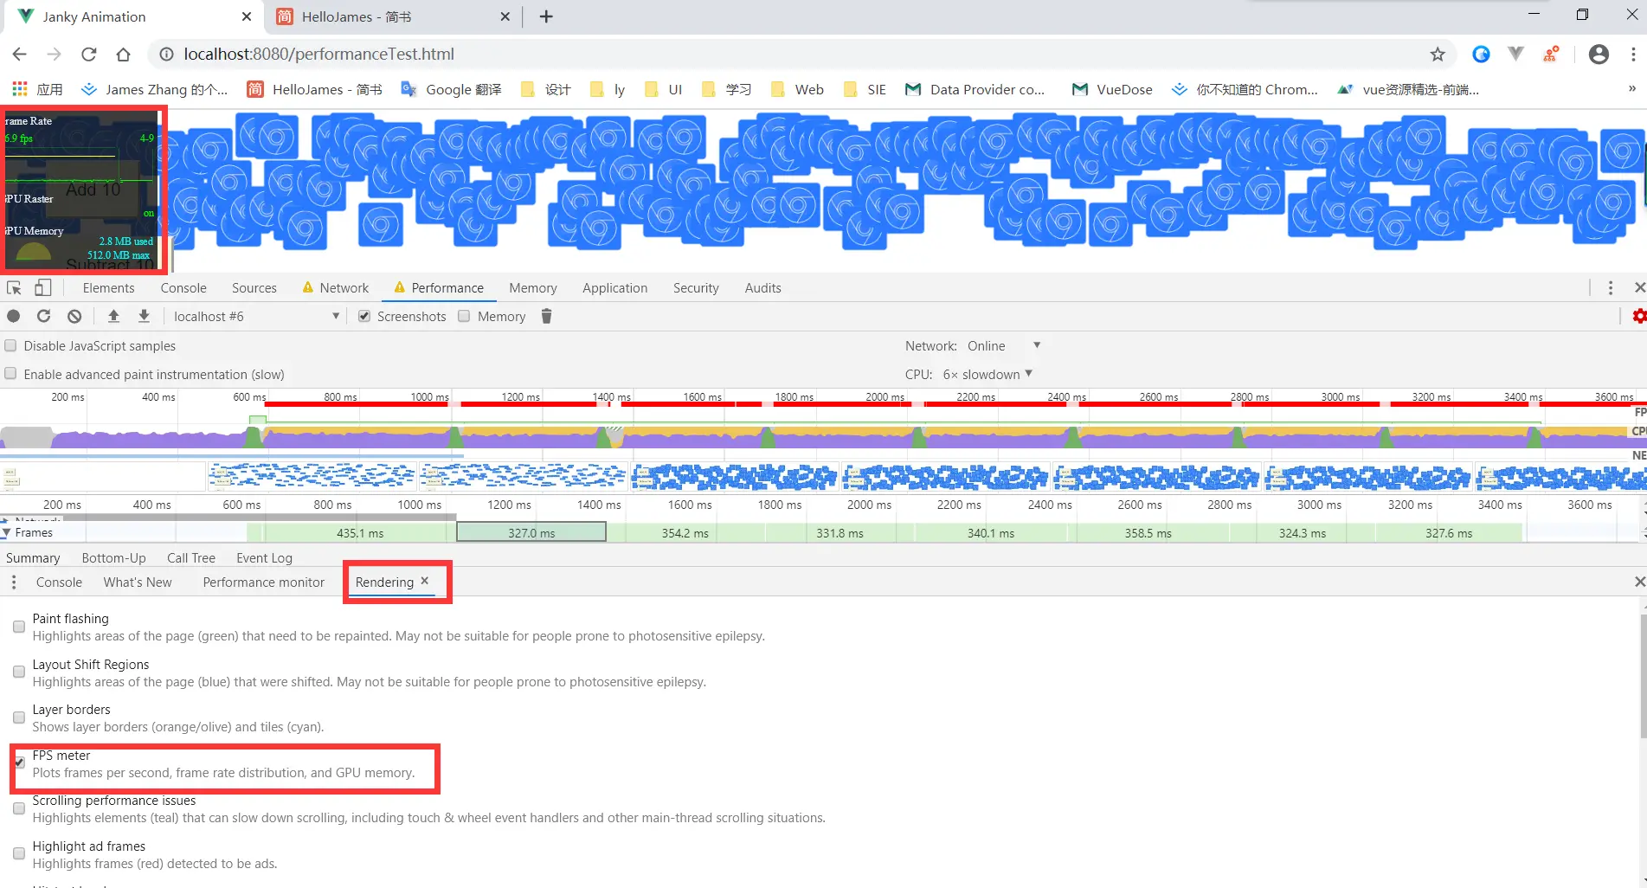
Task: Enable the Memory checkbox in the toolbar
Action: [464, 317]
